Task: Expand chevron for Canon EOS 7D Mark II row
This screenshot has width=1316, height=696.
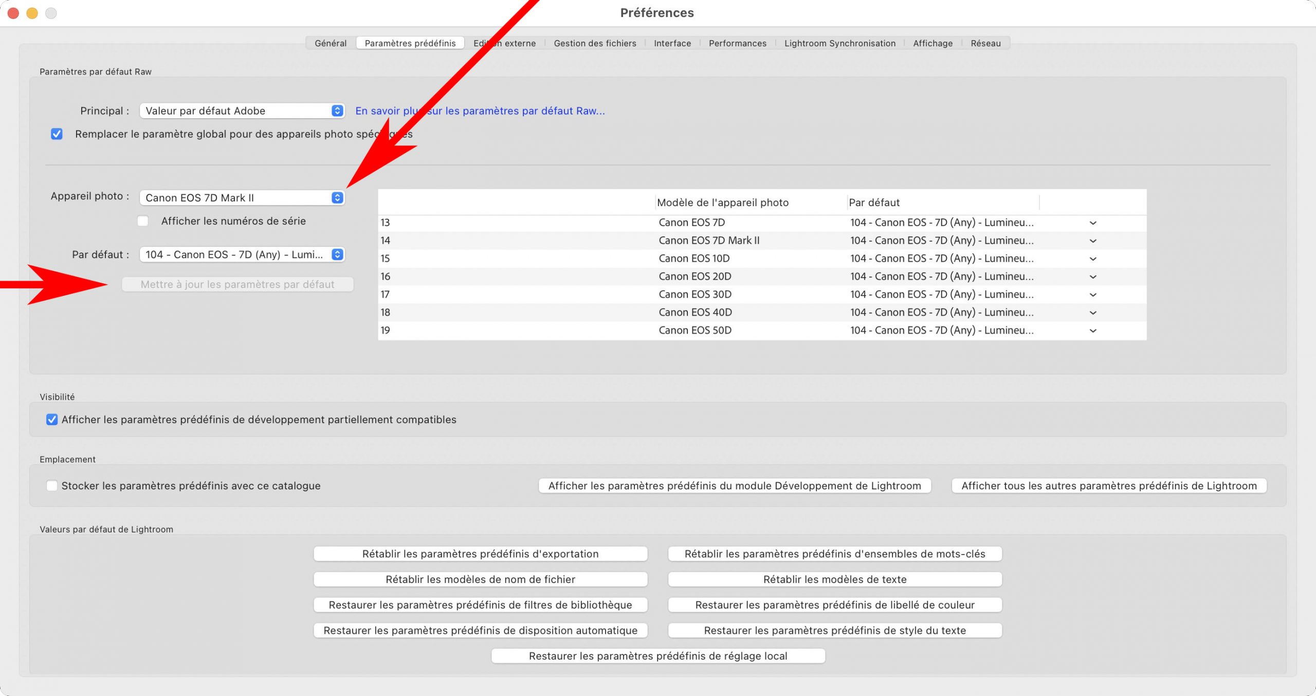Action: (x=1093, y=241)
